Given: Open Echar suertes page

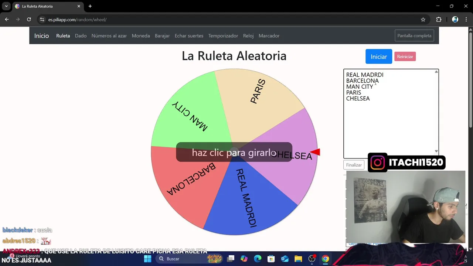Looking at the screenshot, I should (x=189, y=35).
